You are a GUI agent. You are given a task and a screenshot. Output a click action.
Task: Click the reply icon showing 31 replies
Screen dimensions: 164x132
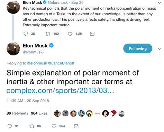point(10,126)
